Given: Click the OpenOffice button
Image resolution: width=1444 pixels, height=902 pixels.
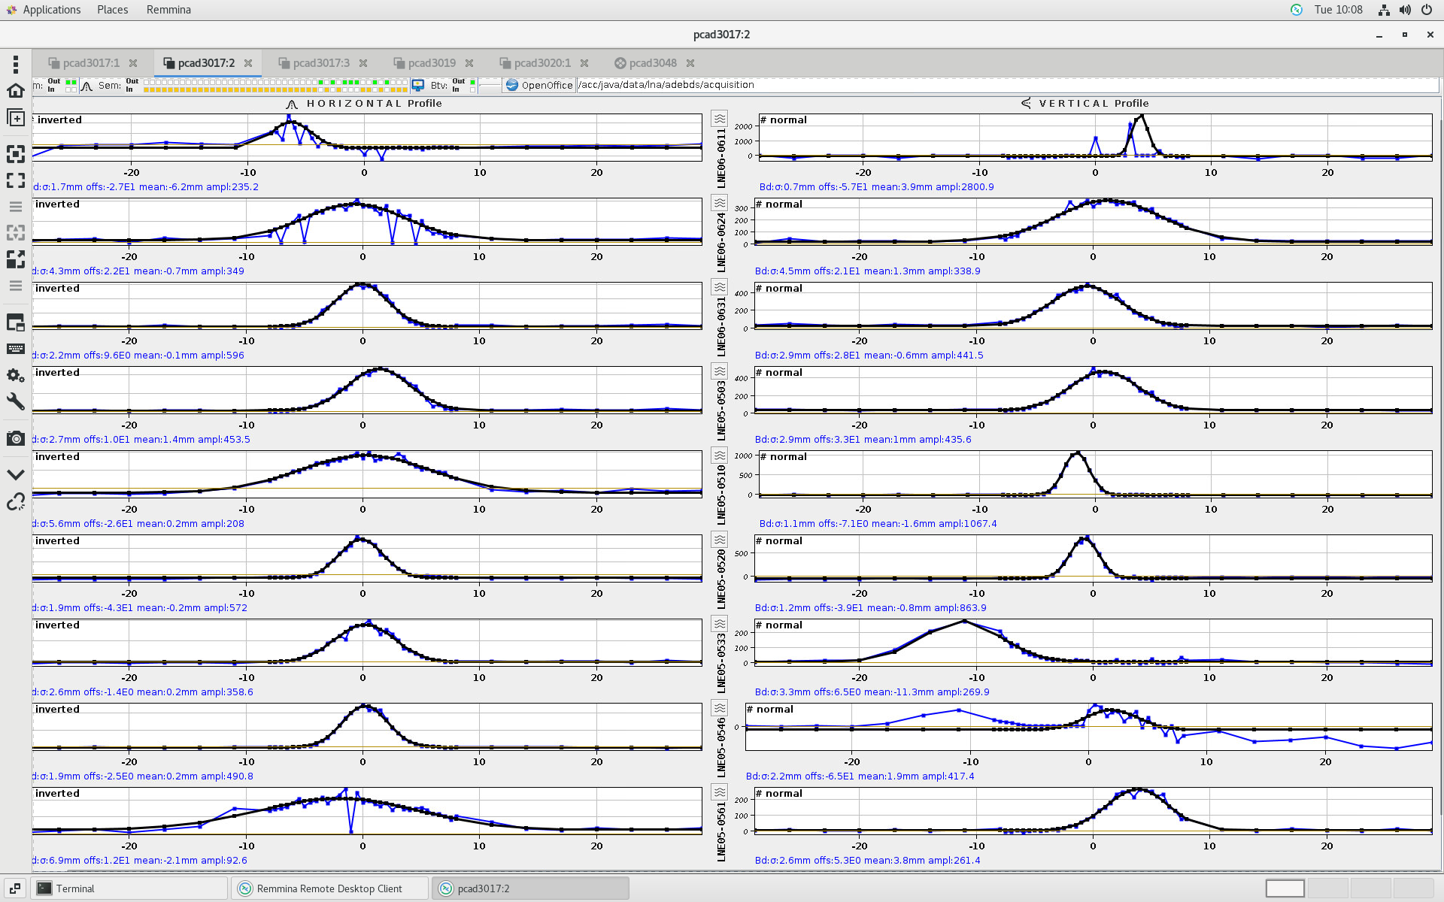Looking at the screenshot, I should pyautogui.click(x=539, y=85).
